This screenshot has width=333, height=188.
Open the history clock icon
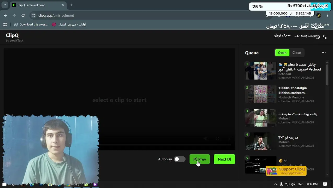(318, 37)
